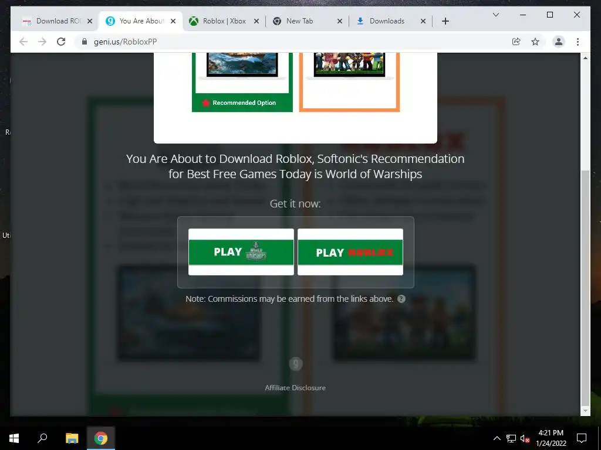Maximize the Chrome window
601x450 pixels.
point(549,15)
